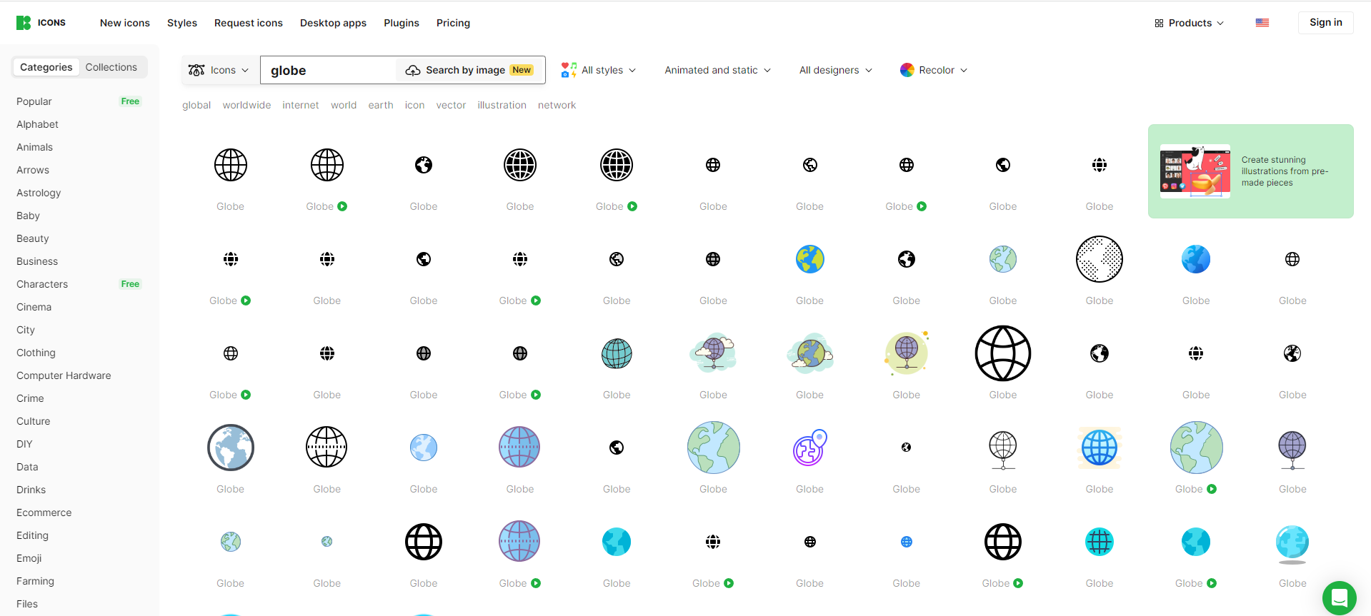Switch to the Collections tab
The image size is (1371, 616).
point(111,67)
